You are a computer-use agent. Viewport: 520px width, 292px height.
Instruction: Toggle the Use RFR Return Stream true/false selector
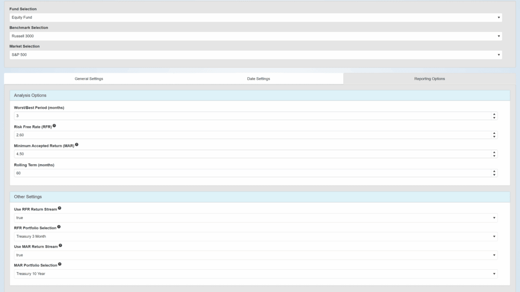pyautogui.click(x=255, y=218)
